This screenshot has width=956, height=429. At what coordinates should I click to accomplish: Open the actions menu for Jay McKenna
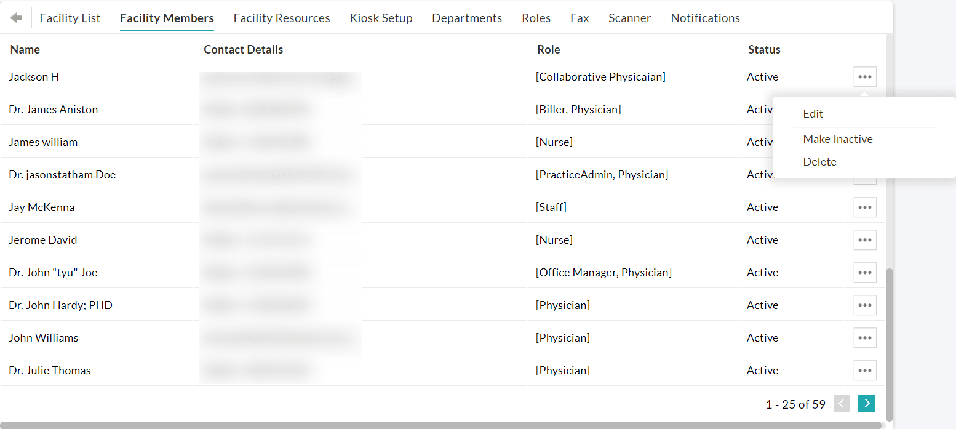pos(865,207)
